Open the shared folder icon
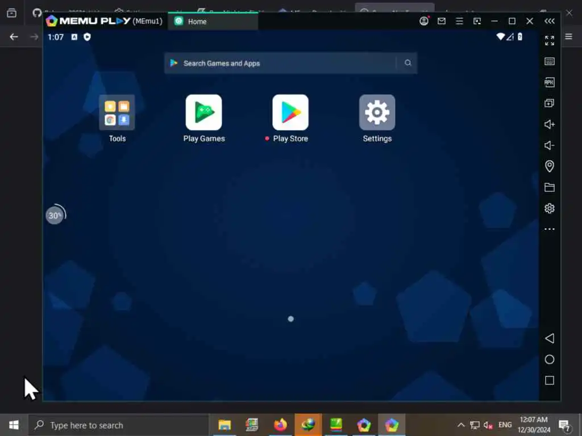The image size is (582, 436). tap(550, 187)
